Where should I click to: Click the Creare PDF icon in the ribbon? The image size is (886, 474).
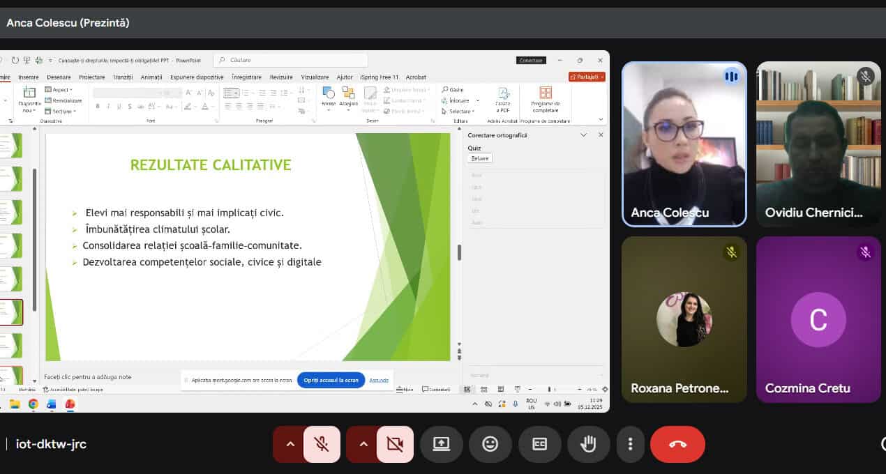coord(503,100)
